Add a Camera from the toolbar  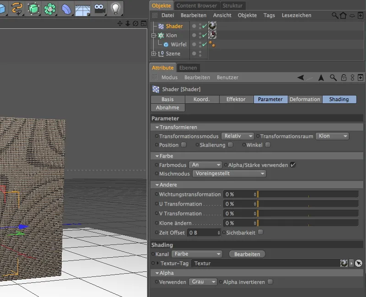point(100,8)
